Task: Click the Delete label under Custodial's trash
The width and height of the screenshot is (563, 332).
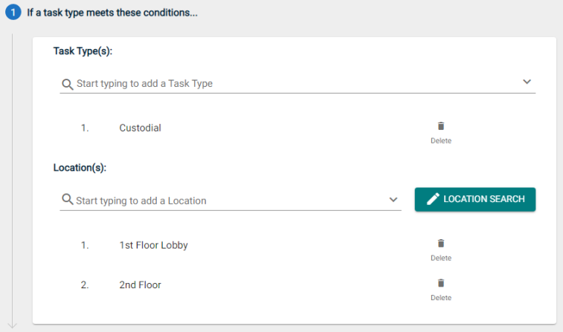Action: (x=441, y=141)
